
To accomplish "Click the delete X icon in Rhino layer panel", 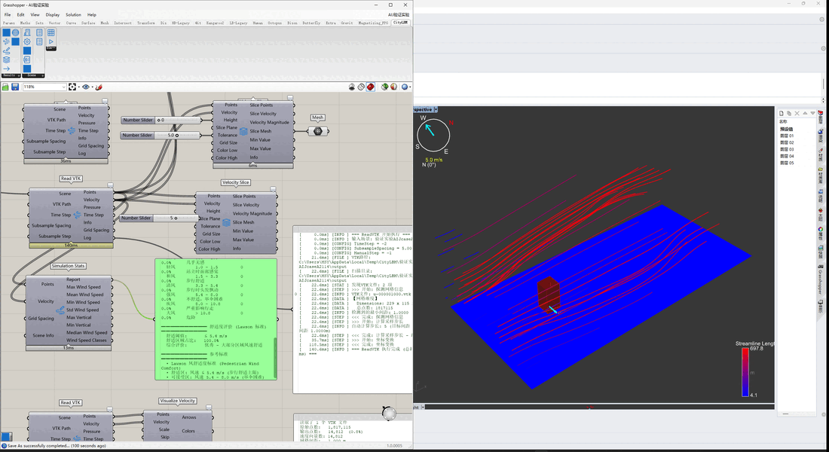I will point(797,113).
